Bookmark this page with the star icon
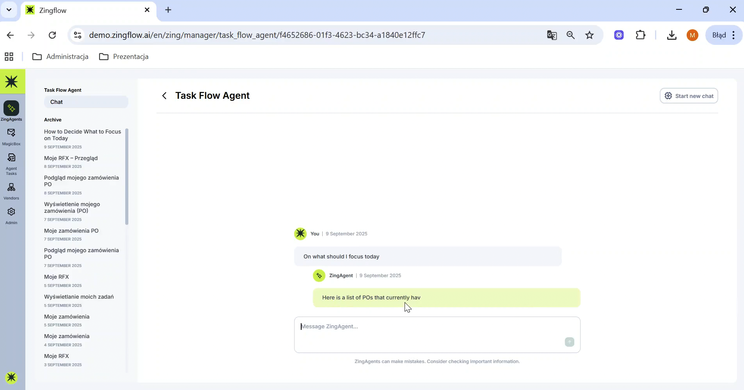This screenshot has width=744, height=390. (x=589, y=35)
